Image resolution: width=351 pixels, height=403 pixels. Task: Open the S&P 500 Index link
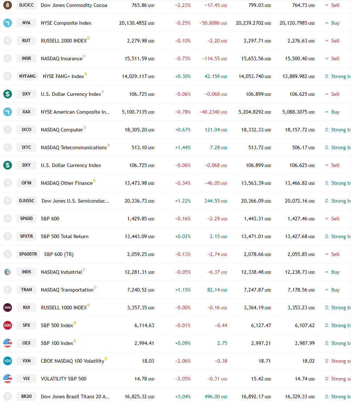(57, 325)
